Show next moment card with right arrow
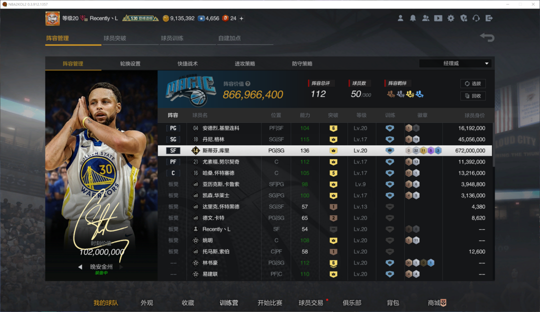The height and width of the screenshot is (312, 540). tap(121, 267)
